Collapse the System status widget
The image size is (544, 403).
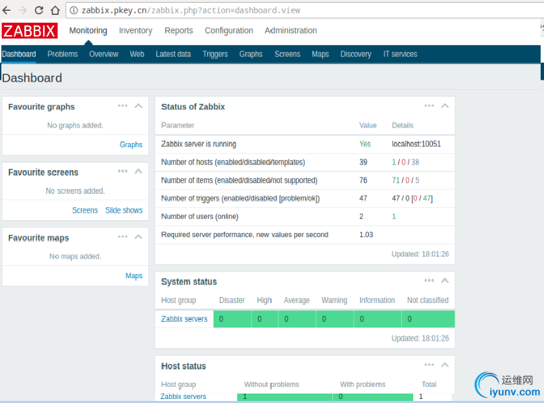445,280
